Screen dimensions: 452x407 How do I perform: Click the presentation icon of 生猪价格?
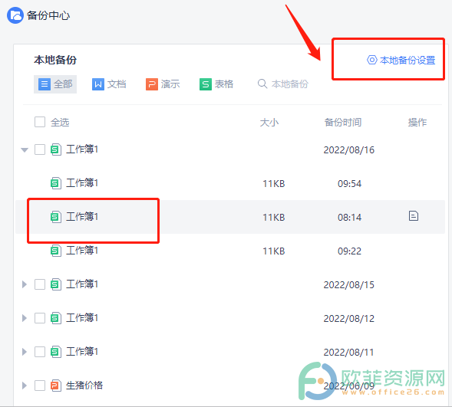(56, 385)
